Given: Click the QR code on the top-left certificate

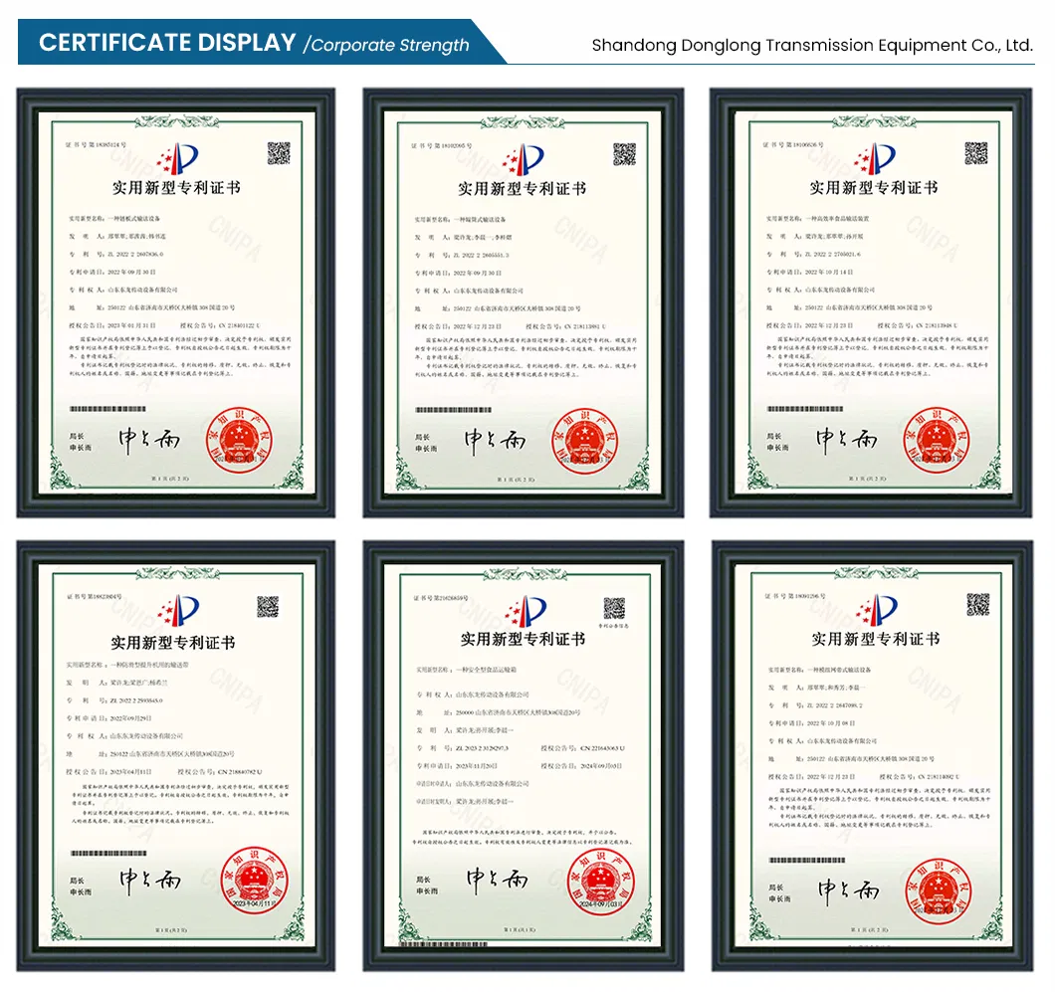Looking at the screenshot, I should (x=278, y=153).
